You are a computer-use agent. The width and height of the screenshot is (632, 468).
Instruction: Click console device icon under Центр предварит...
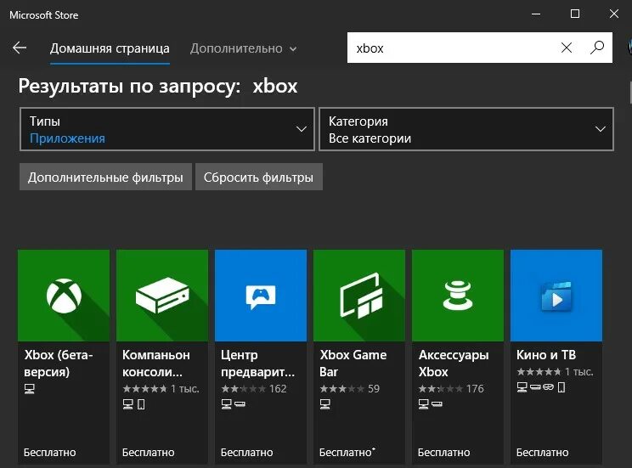click(240, 404)
